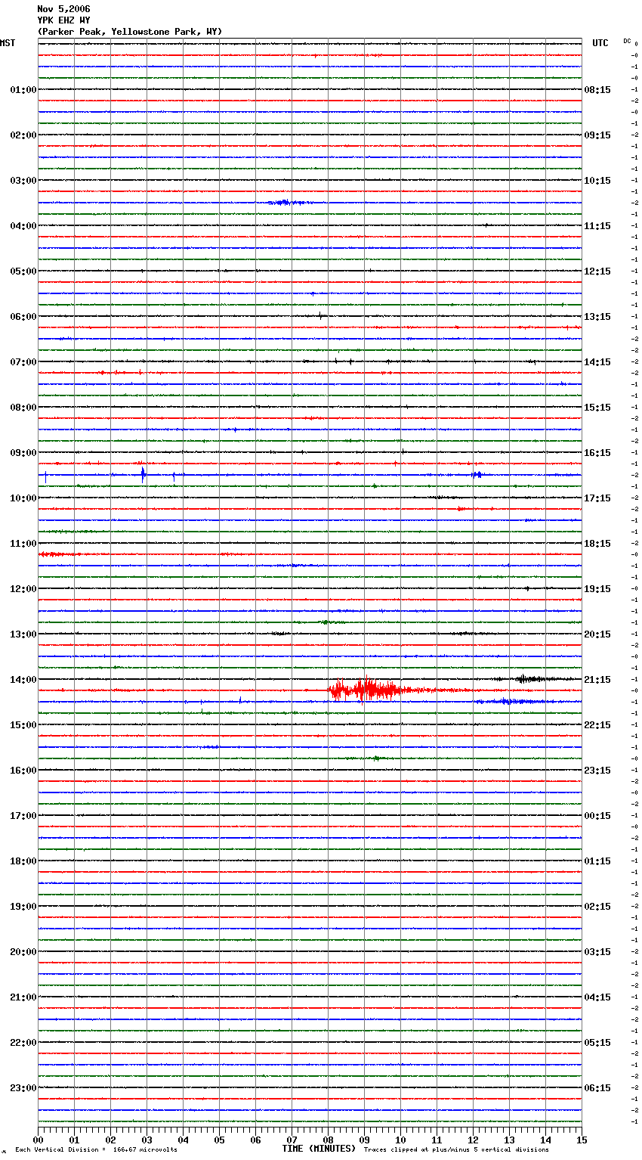Click the 16:15 UTC time label
The image size is (642, 1160).
(x=597, y=453)
